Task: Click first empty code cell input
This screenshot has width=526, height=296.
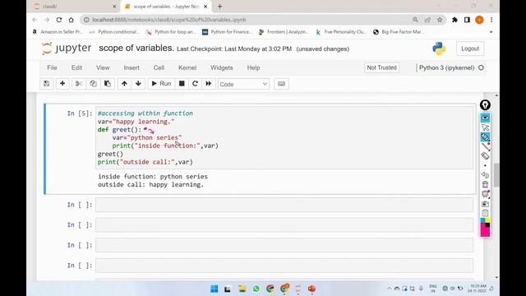Action: (x=284, y=205)
